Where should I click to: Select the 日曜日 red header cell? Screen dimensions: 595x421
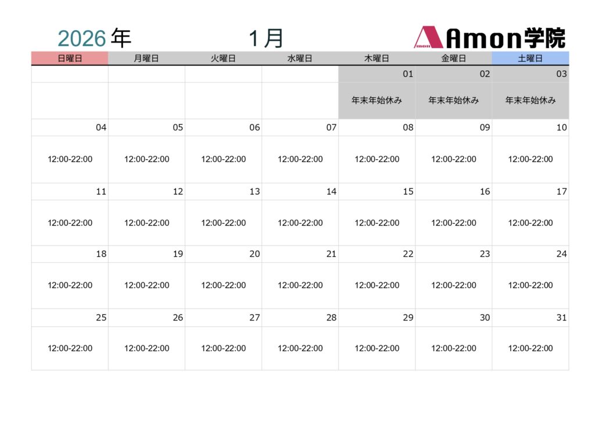(70, 58)
